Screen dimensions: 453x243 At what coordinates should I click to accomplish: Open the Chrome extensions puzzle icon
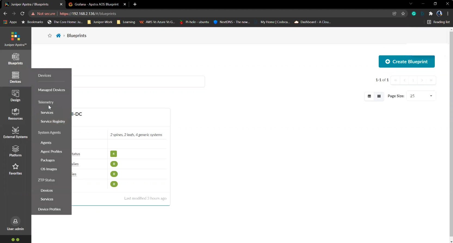pos(431,14)
